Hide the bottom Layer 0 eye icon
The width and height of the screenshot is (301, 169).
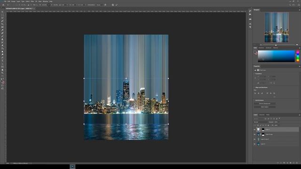point(255,144)
